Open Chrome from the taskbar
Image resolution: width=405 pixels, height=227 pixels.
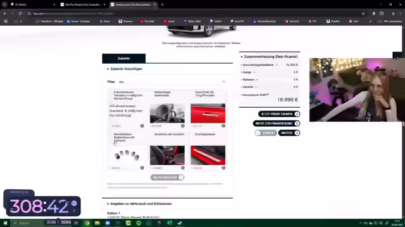click(x=87, y=223)
